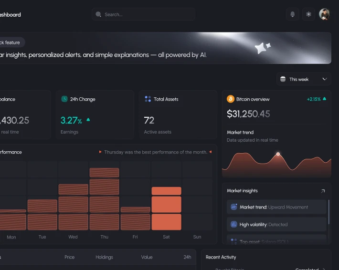Click the Tue axis label
The height and width of the screenshot is (270, 339).
point(42,237)
